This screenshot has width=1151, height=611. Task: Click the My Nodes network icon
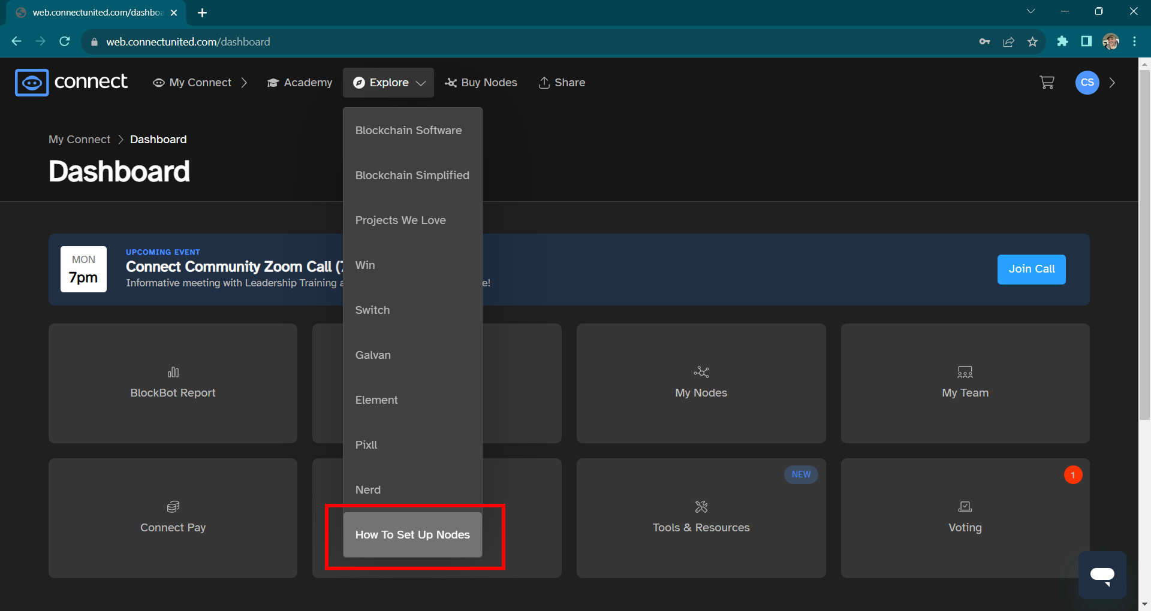click(701, 372)
